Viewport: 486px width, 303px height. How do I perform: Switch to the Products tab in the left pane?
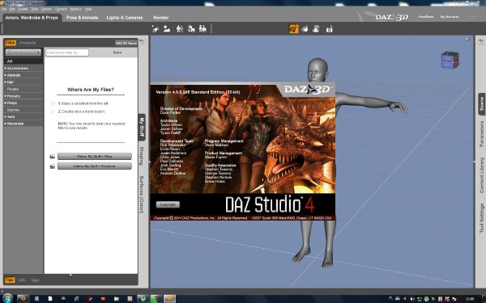point(28,43)
